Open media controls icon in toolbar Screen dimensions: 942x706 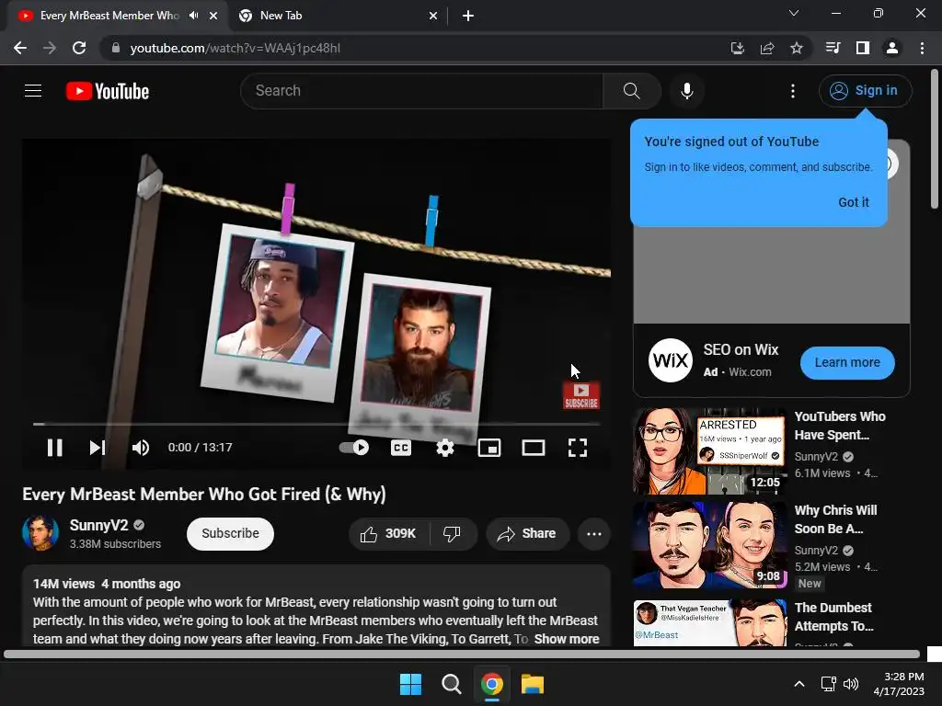point(833,48)
